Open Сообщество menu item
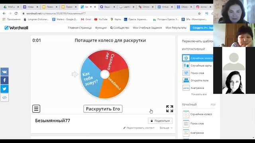This screenshot has height=143, width=255. click(120, 28)
